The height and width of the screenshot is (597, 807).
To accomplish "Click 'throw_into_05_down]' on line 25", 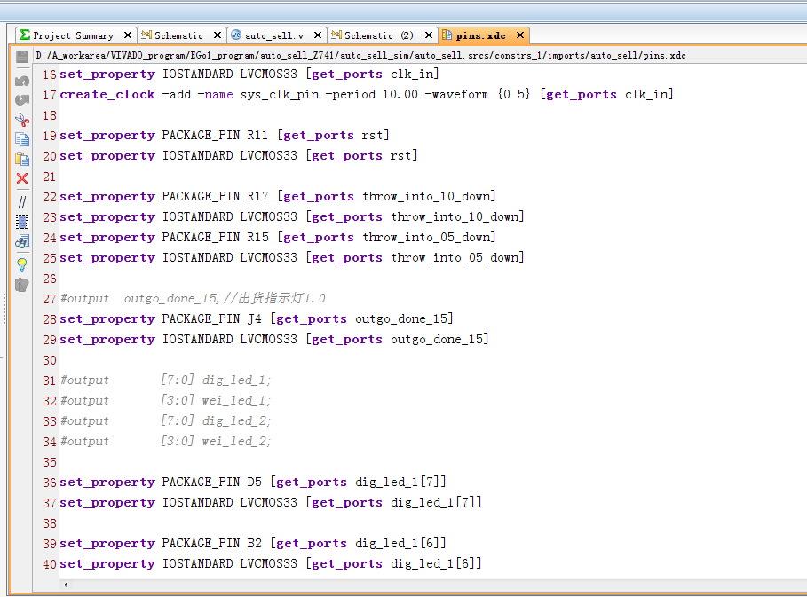I will pyautogui.click(x=457, y=257).
